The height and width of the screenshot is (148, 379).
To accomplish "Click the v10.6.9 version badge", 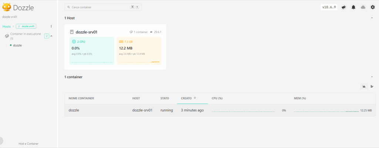I will pyautogui.click(x=329, y=7).
